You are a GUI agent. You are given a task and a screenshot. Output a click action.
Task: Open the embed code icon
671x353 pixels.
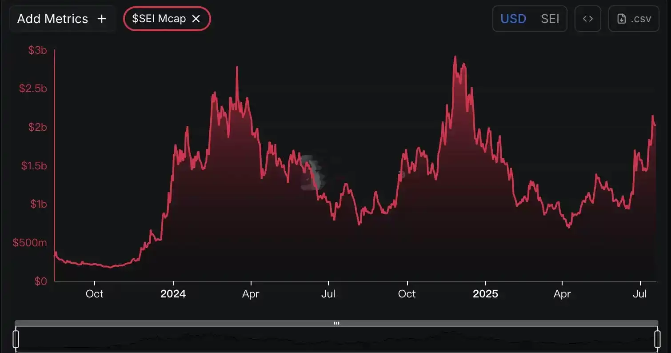pos(588,19)
